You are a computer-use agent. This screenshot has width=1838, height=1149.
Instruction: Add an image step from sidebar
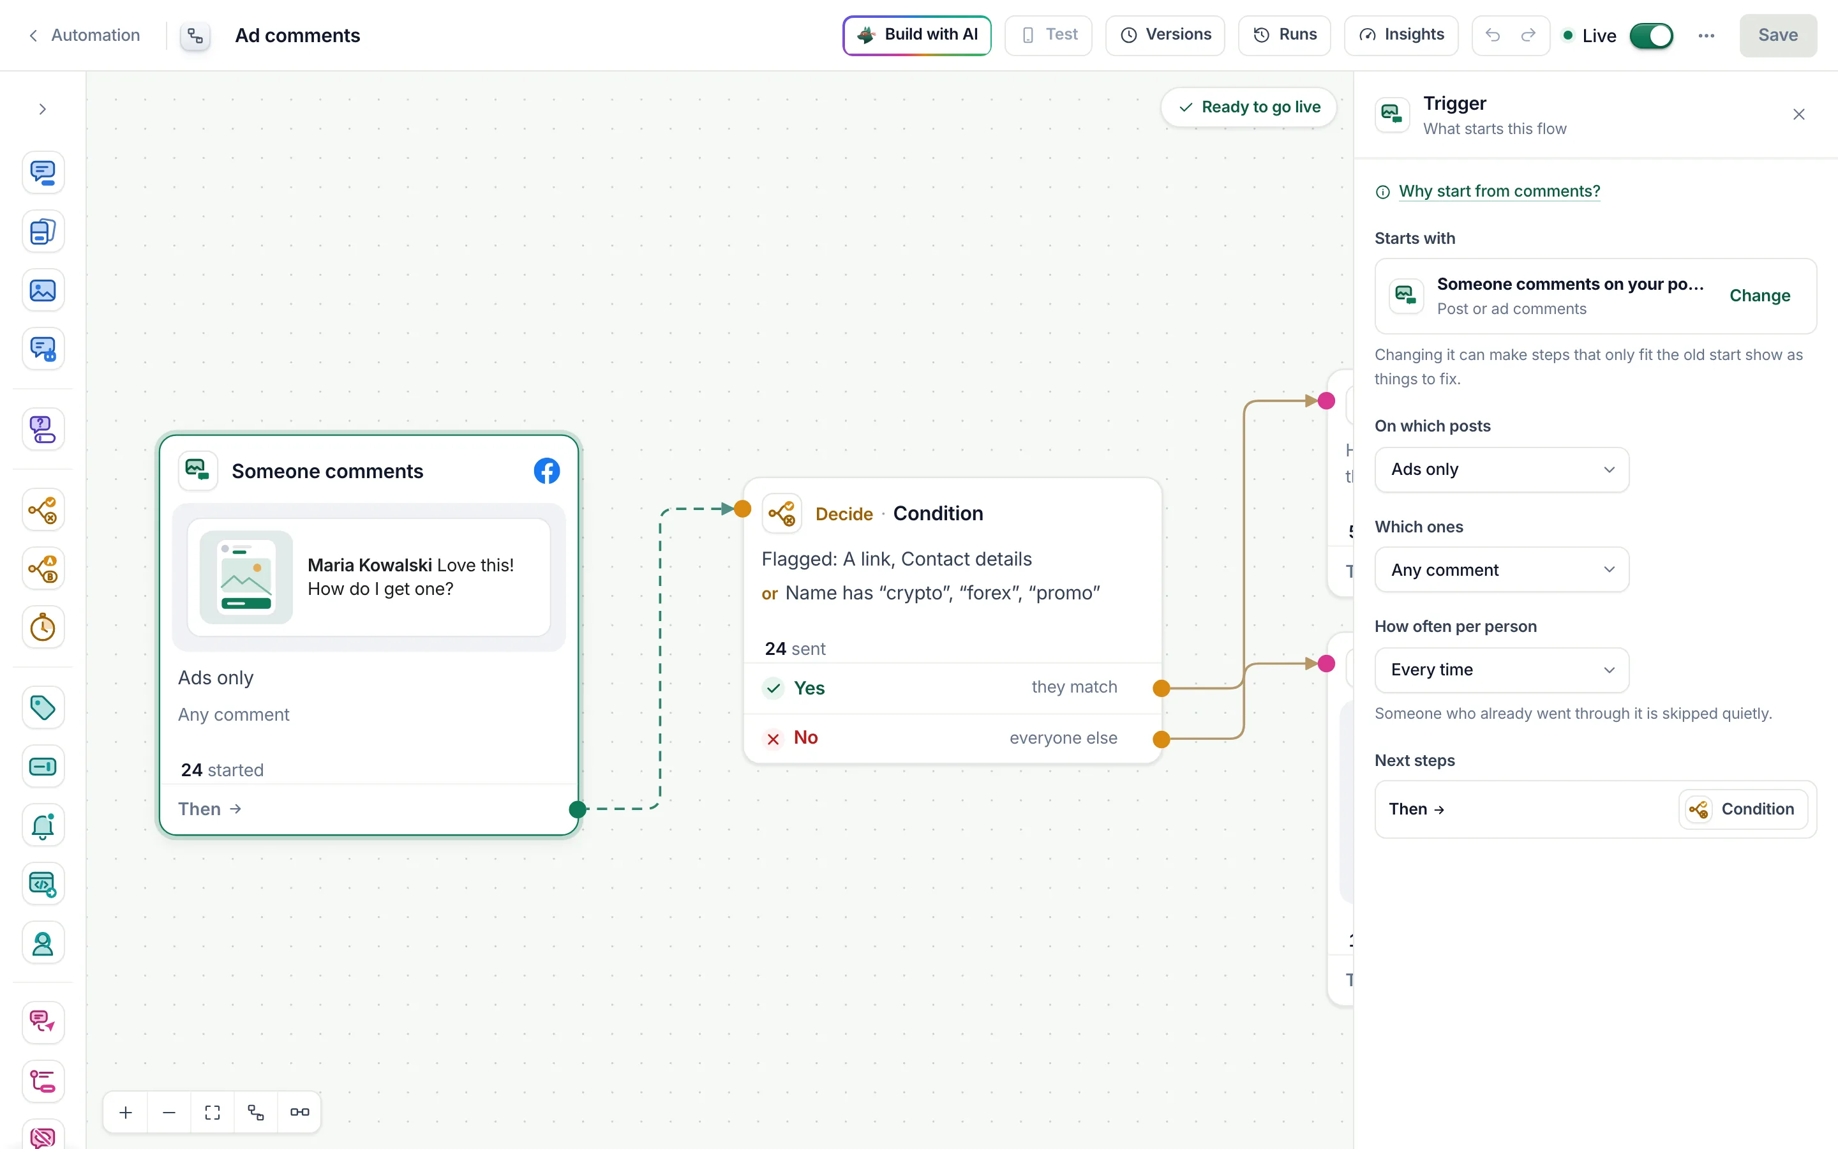click(x=43, y=290)
